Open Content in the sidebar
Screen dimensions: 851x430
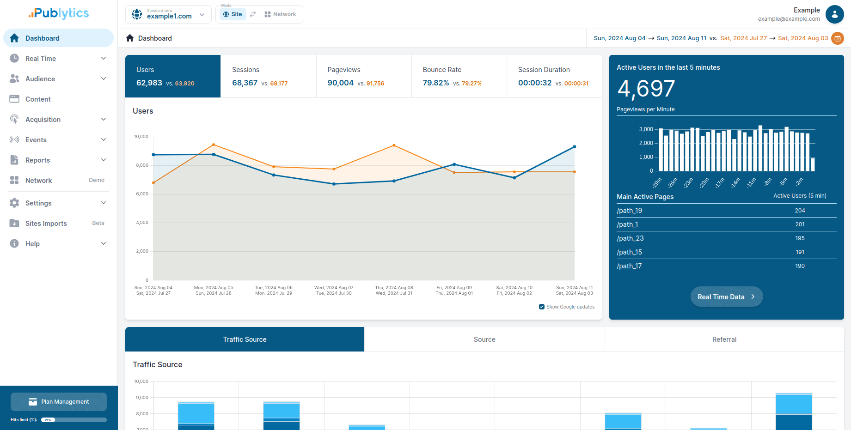(58, 99)
